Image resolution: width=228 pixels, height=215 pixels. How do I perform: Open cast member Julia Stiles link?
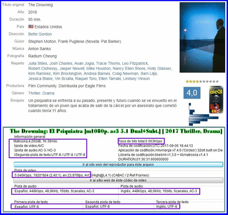[37, 63]
